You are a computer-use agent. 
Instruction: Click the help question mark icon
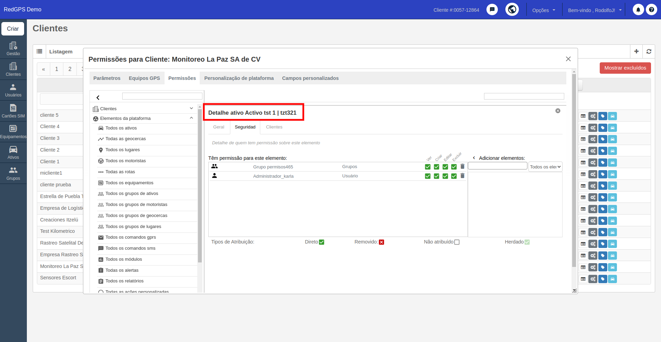pos(651,10)
